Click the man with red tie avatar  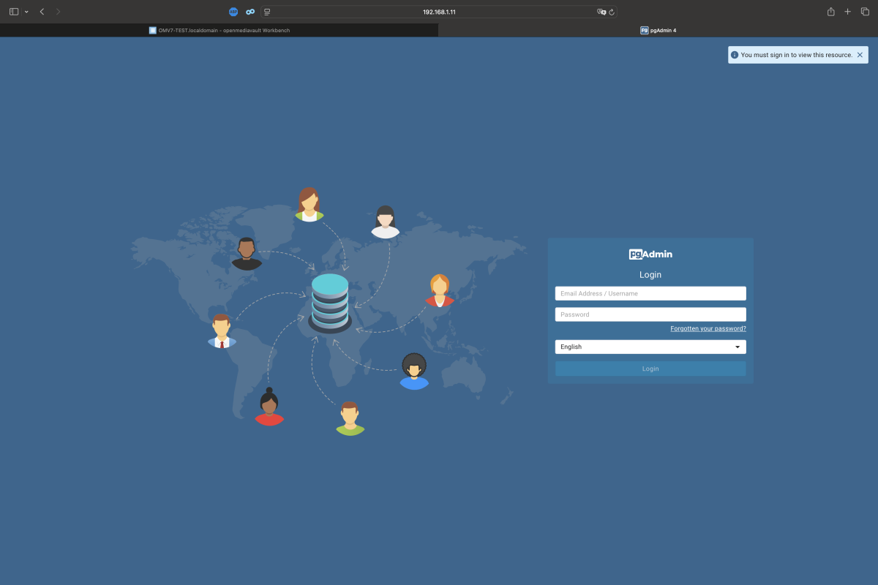point(222,331)
